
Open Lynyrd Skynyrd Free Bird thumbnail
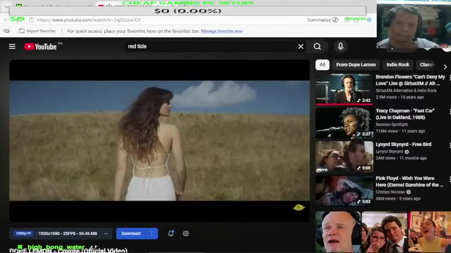tap(344, 157)
